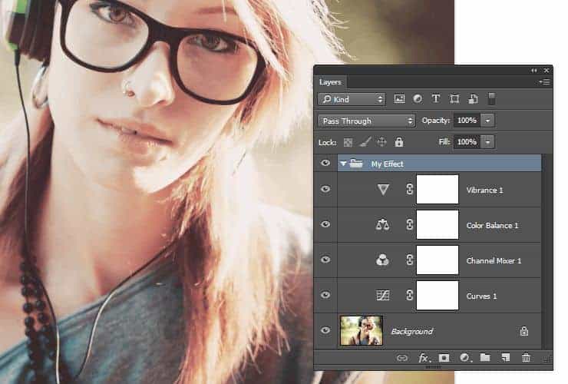Hide the Background layer
568x384 pixels.
click(x=325, y=330)
